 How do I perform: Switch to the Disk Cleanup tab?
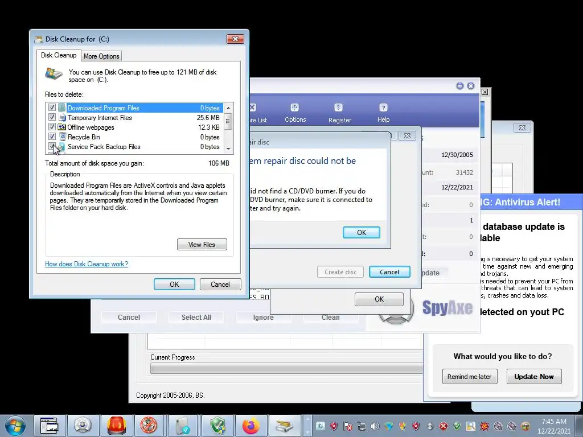tap(59, 55)
